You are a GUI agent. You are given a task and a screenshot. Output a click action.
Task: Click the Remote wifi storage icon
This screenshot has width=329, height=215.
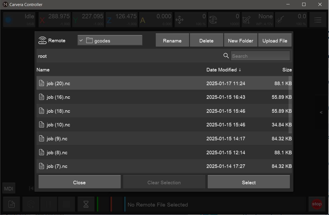(42, 40)
